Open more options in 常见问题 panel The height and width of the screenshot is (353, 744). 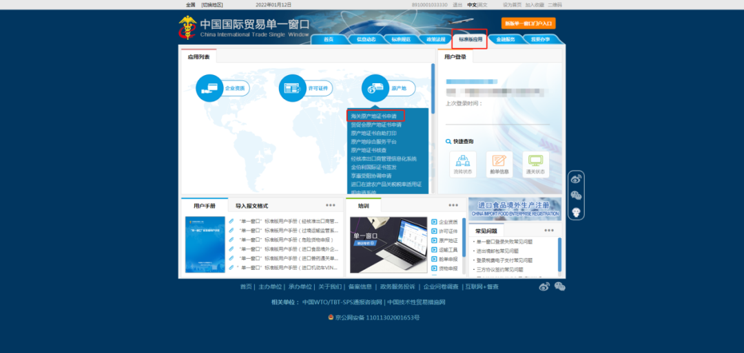[x=549, y=231]
